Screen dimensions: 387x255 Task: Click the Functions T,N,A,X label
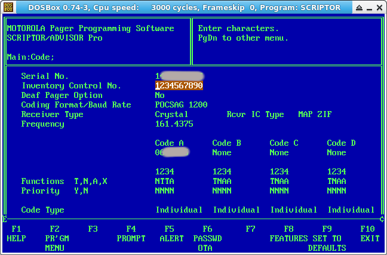click(x=64, y=182)
